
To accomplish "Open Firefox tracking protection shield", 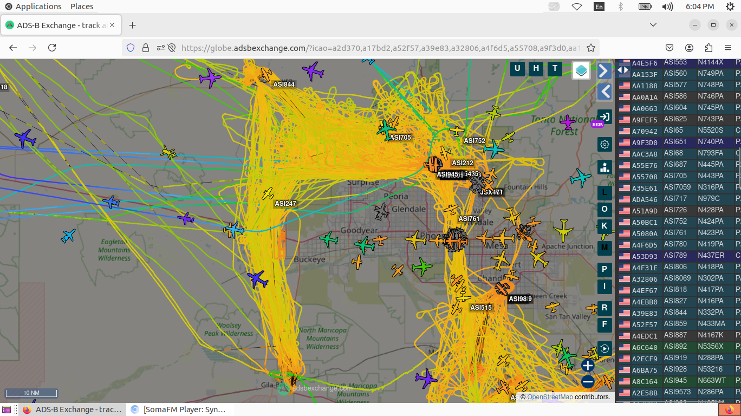I will (130, 48).
